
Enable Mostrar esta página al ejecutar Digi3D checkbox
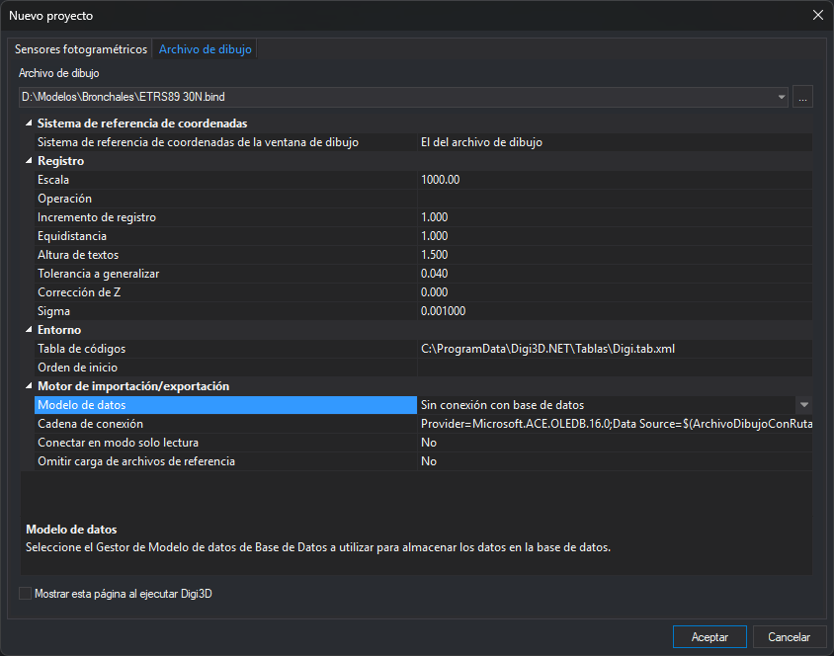25,594
